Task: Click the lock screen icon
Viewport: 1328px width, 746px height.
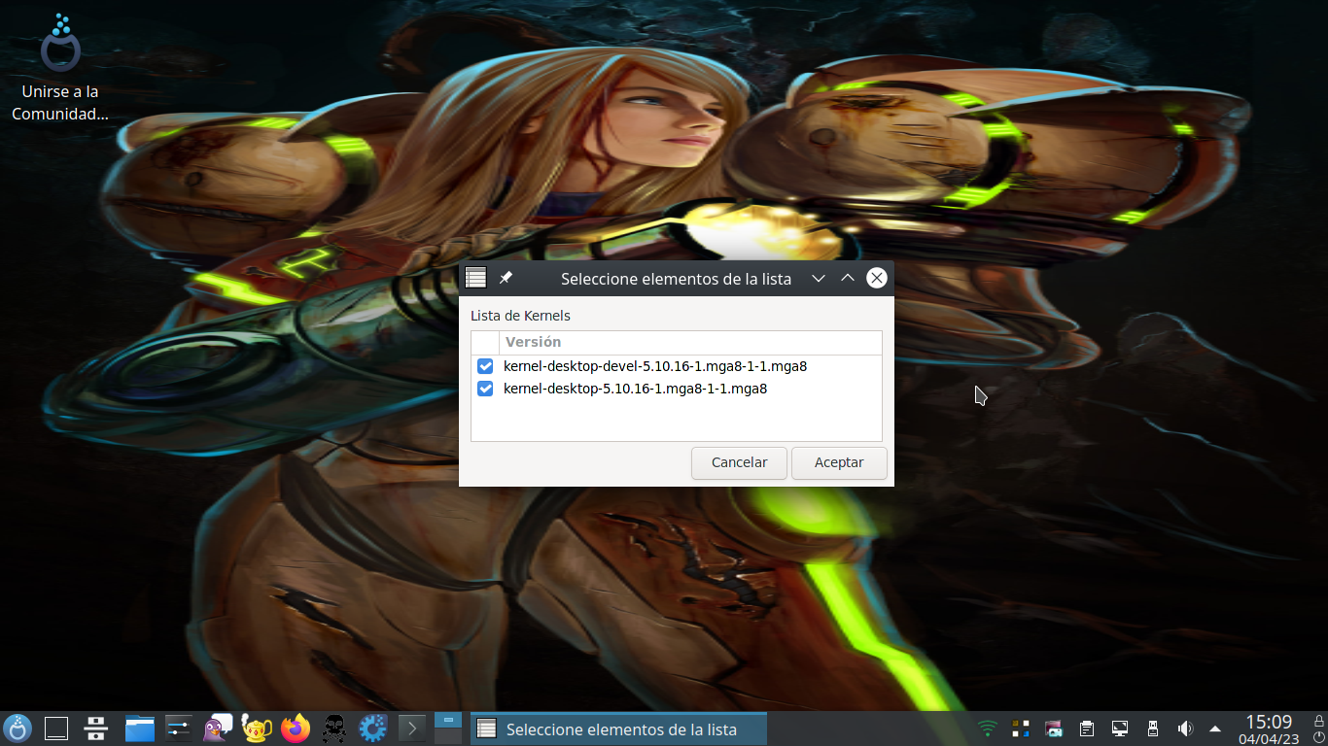Action: (x=1318, y=720)
